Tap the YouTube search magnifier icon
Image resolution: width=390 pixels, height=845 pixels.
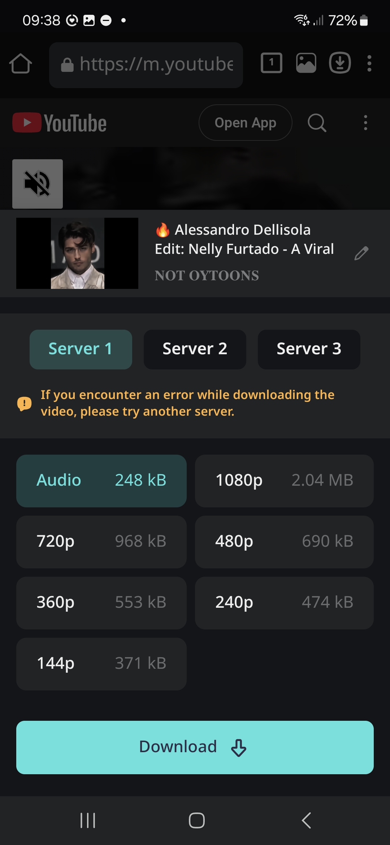pyautogui.click(x=317, y=123)
